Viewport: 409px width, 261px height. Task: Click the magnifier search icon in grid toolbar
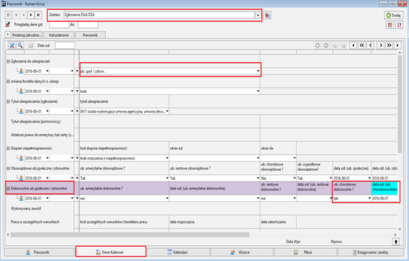click(x=20, y=45)
